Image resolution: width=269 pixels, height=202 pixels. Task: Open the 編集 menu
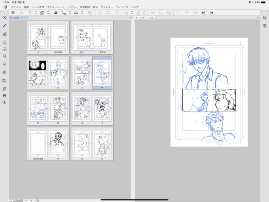tap(27, 7)
